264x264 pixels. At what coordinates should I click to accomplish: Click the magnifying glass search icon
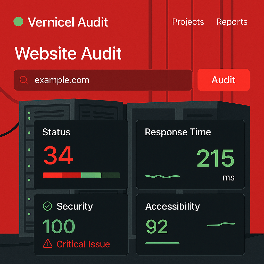click(24, 80)
